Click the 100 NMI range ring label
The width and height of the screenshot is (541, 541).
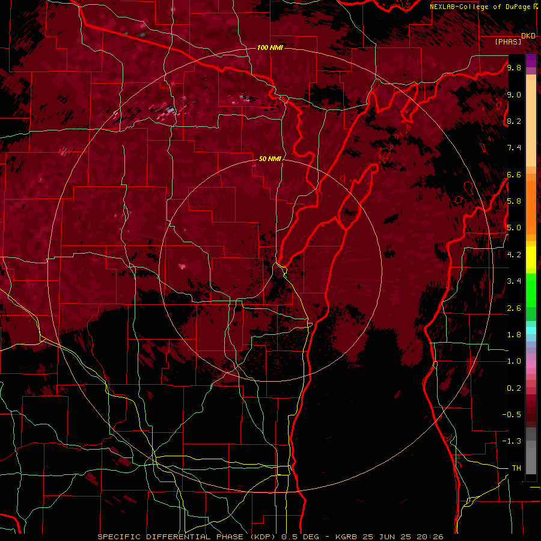point(270,47)
